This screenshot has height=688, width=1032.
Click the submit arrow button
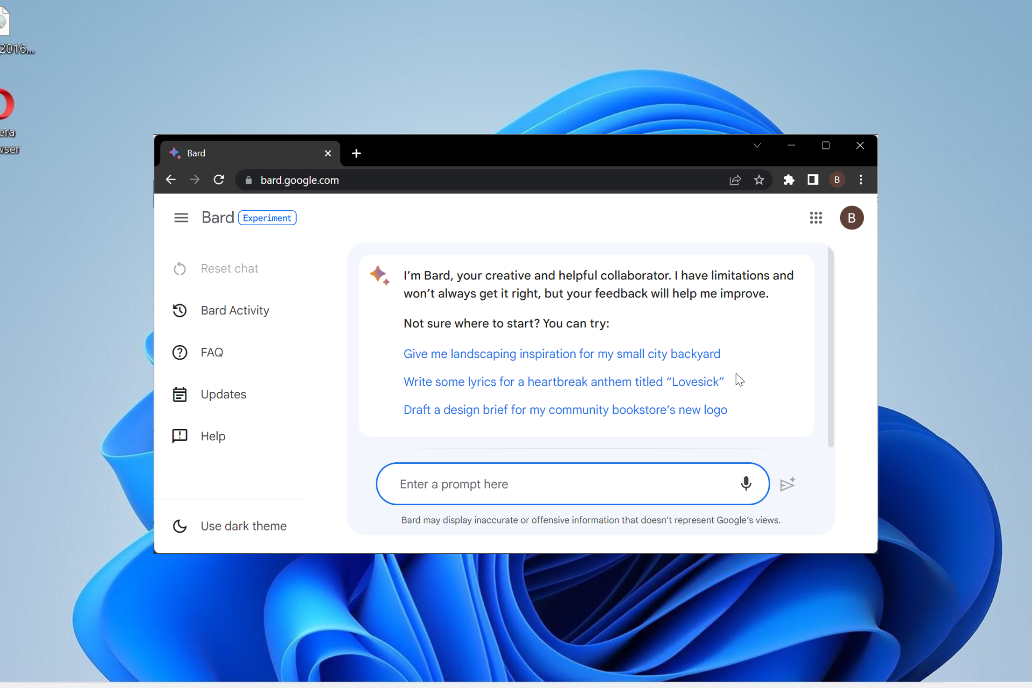click(786, 484)
